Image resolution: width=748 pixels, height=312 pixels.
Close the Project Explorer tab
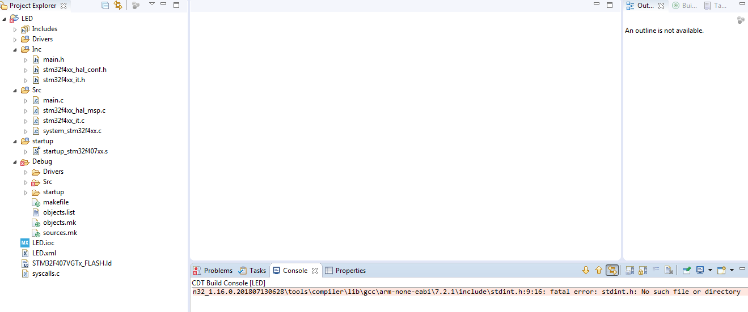pyautogui.click(x=64, y=5)
